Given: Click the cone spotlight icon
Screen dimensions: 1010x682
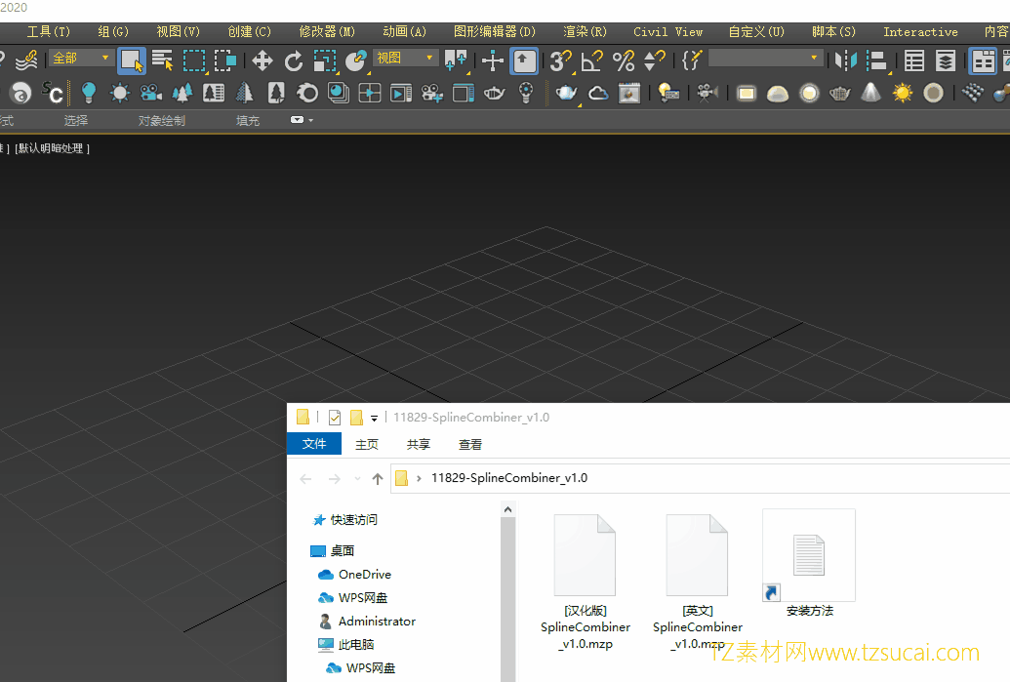Looking at the screenshot, I should 870,93.
